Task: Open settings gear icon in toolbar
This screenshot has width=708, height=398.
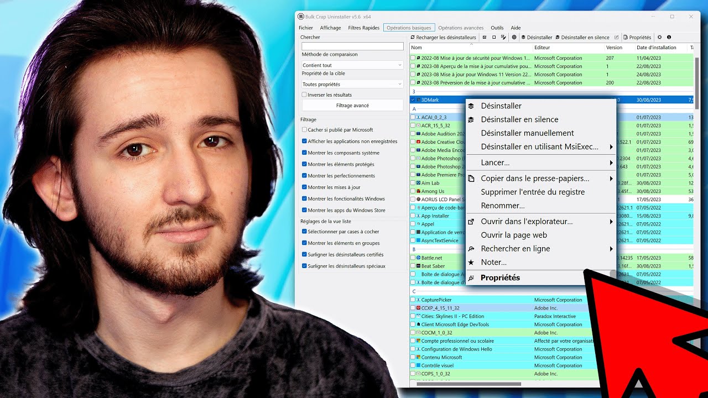Action: pos(659,37)
